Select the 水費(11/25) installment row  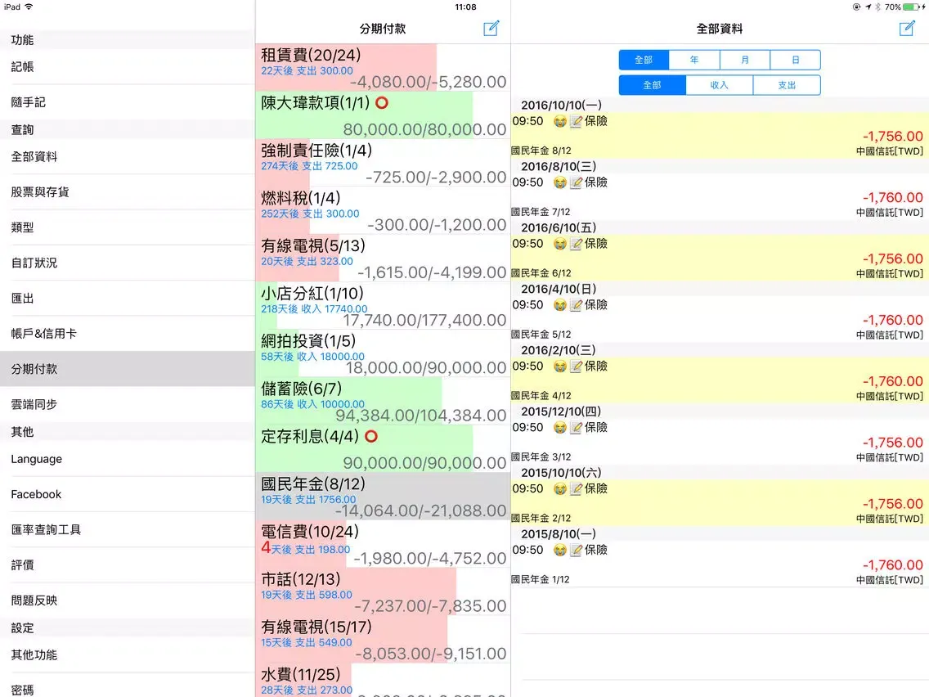coord(383,681)
